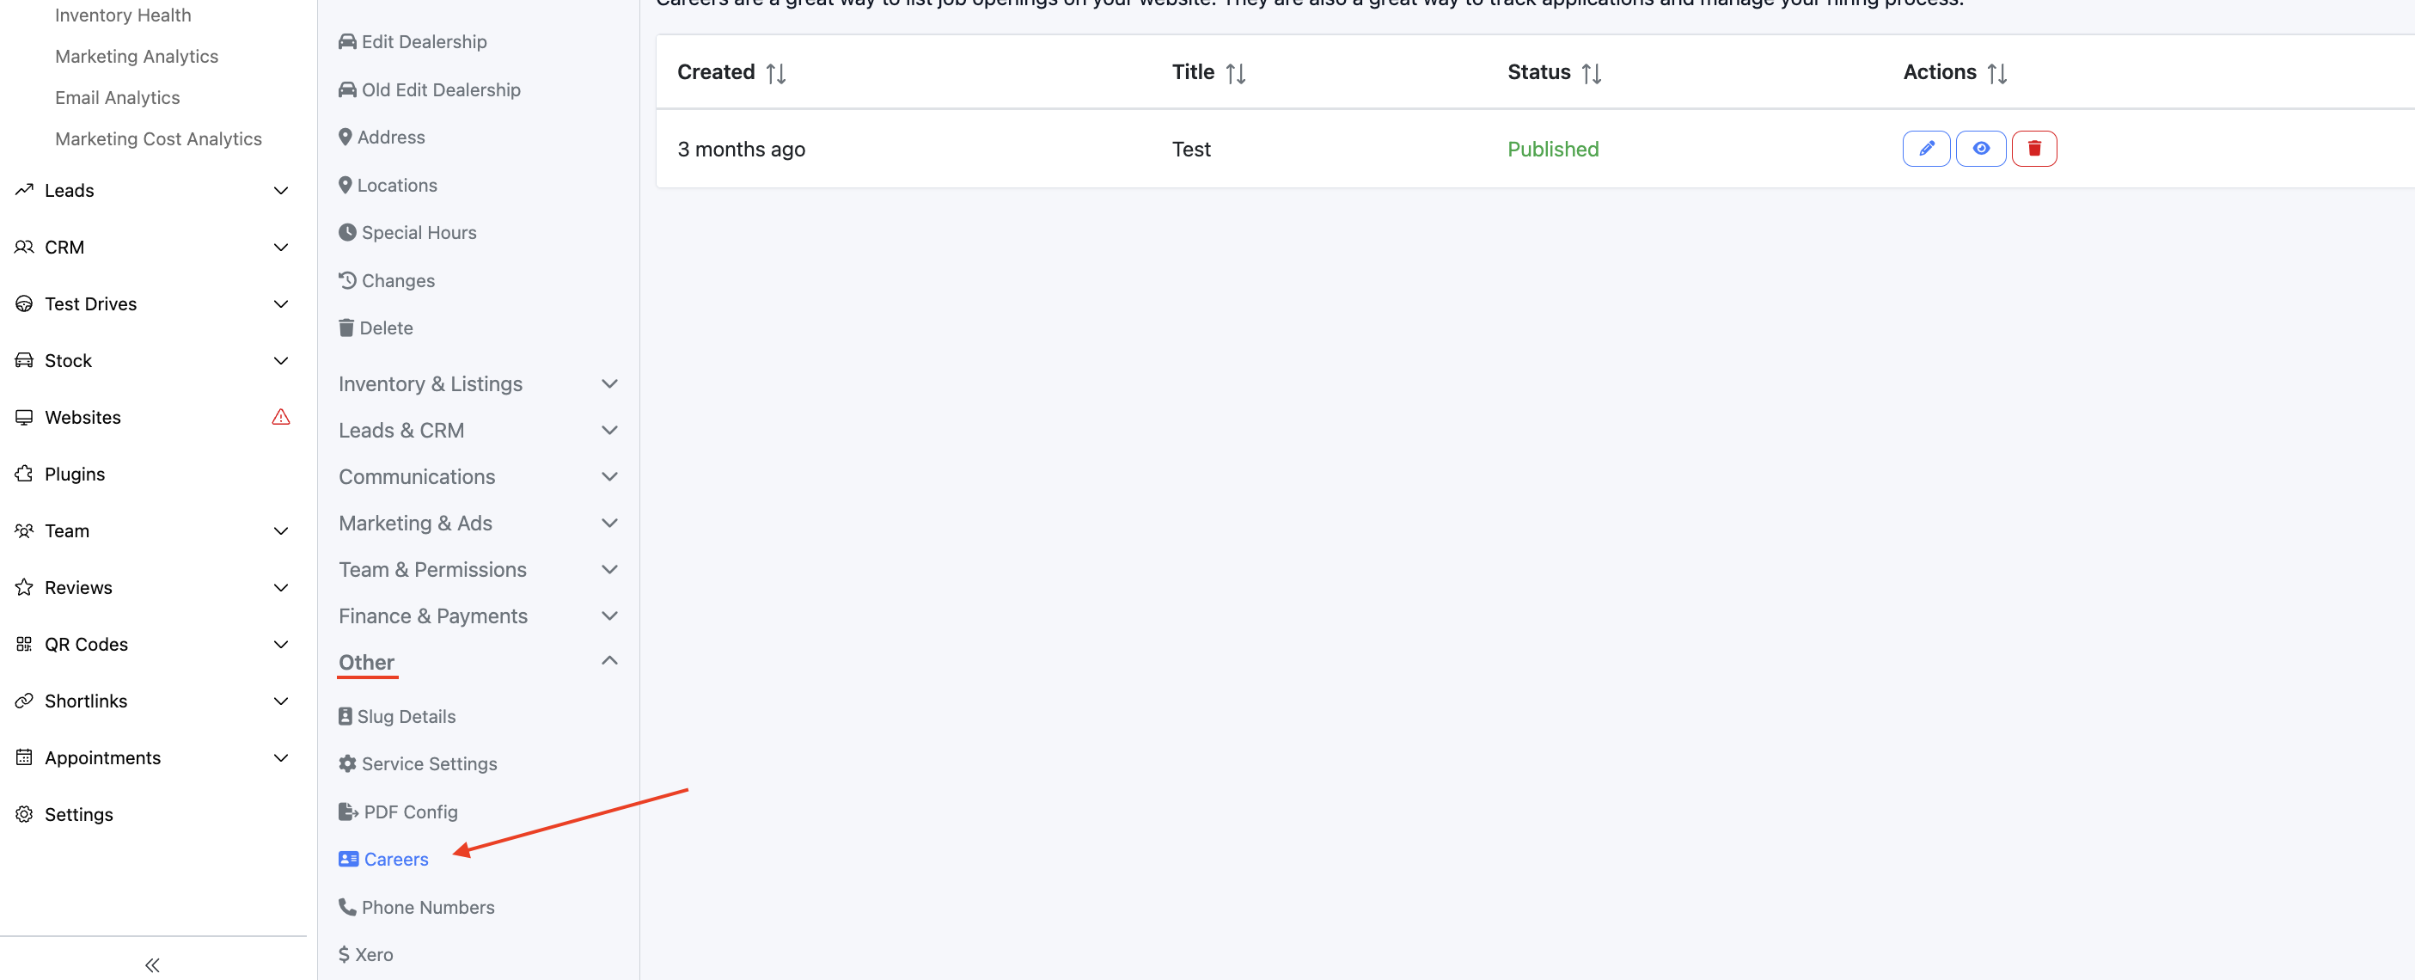This screenshot has height=980, width=2415.
Task: Click the eye view icon for Test
Action: click(x=1980, y=148)
